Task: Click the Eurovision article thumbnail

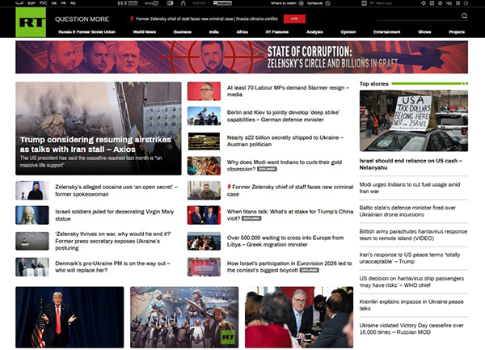Action: coord(204,267)
